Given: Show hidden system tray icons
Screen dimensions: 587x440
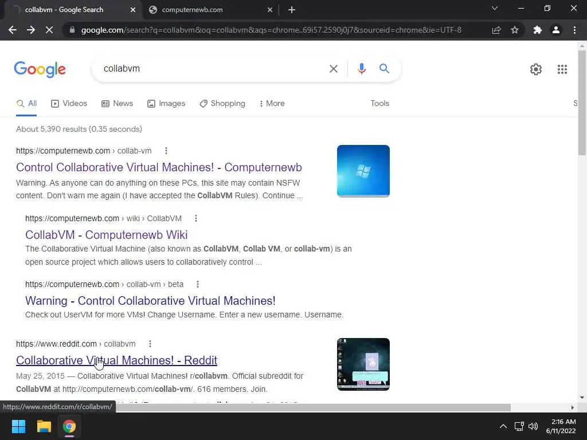Looking at the screenshot, I should click(x=503, y=426).
